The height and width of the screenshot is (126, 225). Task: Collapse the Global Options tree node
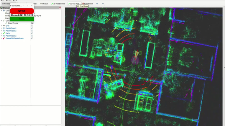pos(1,11)
